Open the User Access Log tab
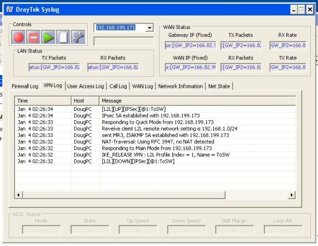Screen dimensions: 318x246 (86, 86)
